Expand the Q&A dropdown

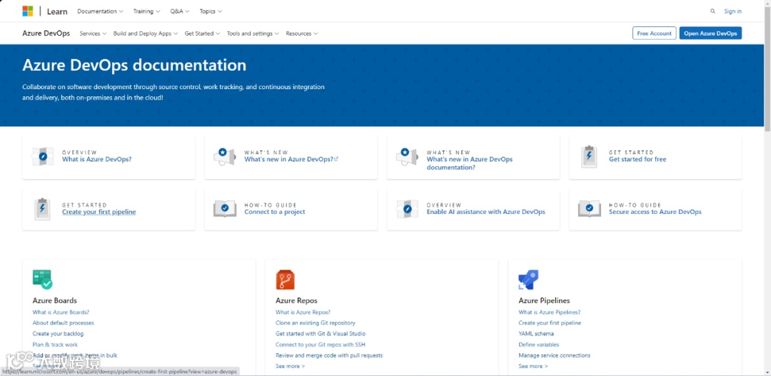tap(180, 11)
